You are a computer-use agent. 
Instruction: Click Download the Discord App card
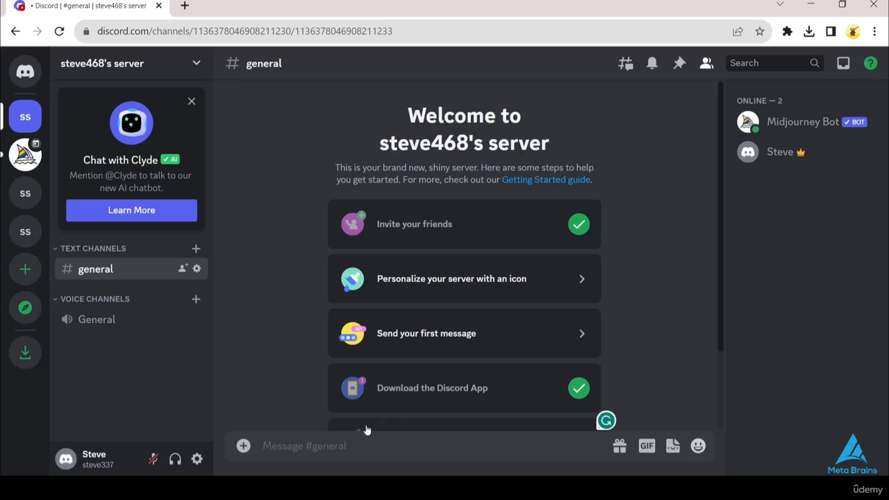(464, 388)
